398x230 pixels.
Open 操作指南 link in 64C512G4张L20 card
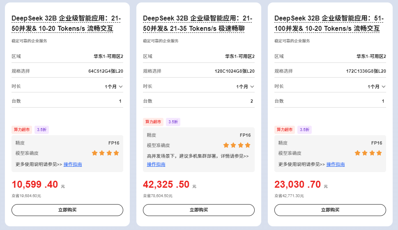click(73, 164)
